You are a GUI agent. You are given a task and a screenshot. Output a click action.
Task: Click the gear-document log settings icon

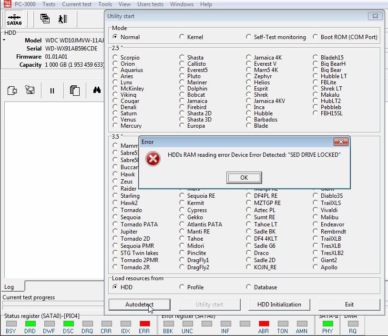click(12, 91)
